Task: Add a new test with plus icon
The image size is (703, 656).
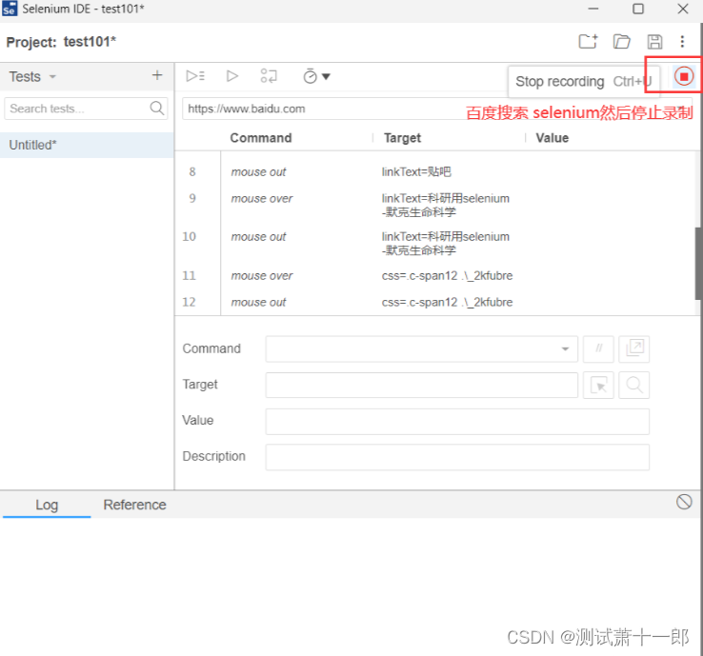Action: pyautogui.click(x=157, y=75)
